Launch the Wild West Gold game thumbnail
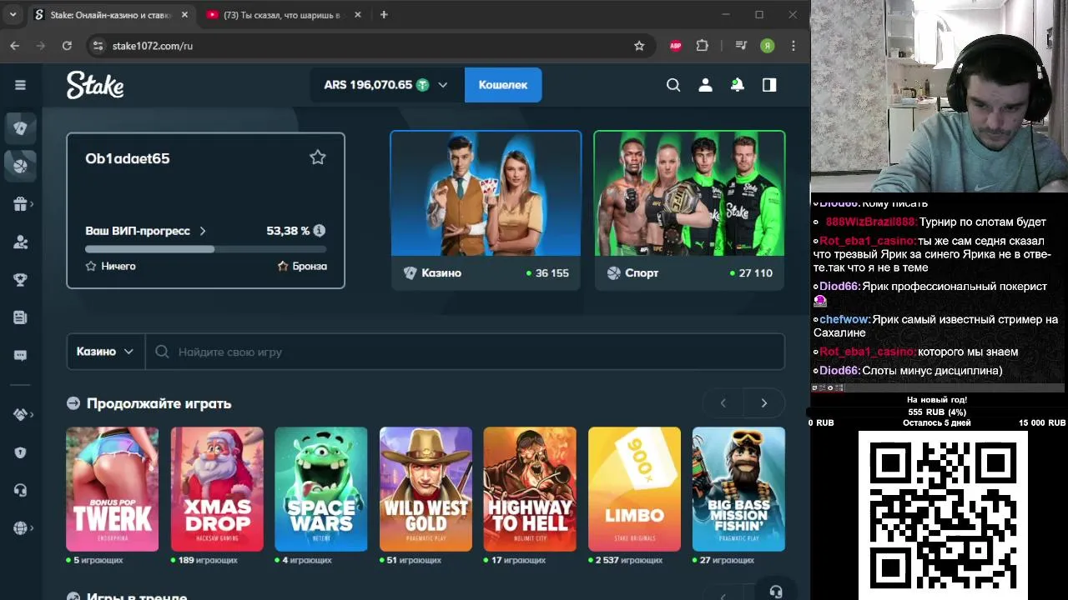Screen dimensions: 1068x600 pos(426,489)
